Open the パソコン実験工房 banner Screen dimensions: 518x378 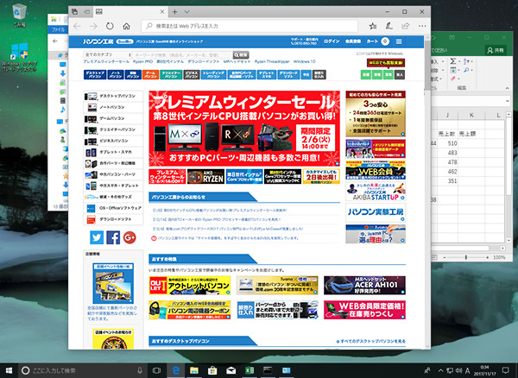pos(376,212)
